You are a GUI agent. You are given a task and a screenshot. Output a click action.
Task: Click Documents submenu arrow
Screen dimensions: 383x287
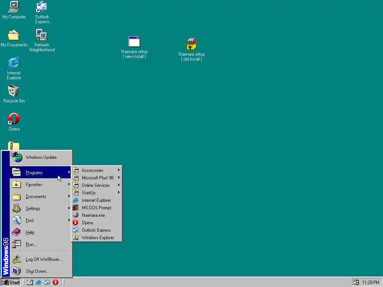coord(69,196)
